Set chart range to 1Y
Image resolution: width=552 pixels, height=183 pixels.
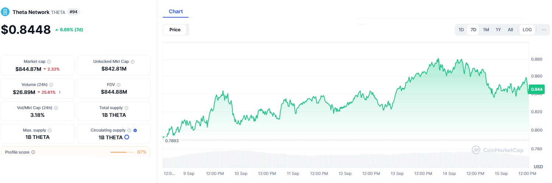498,30
